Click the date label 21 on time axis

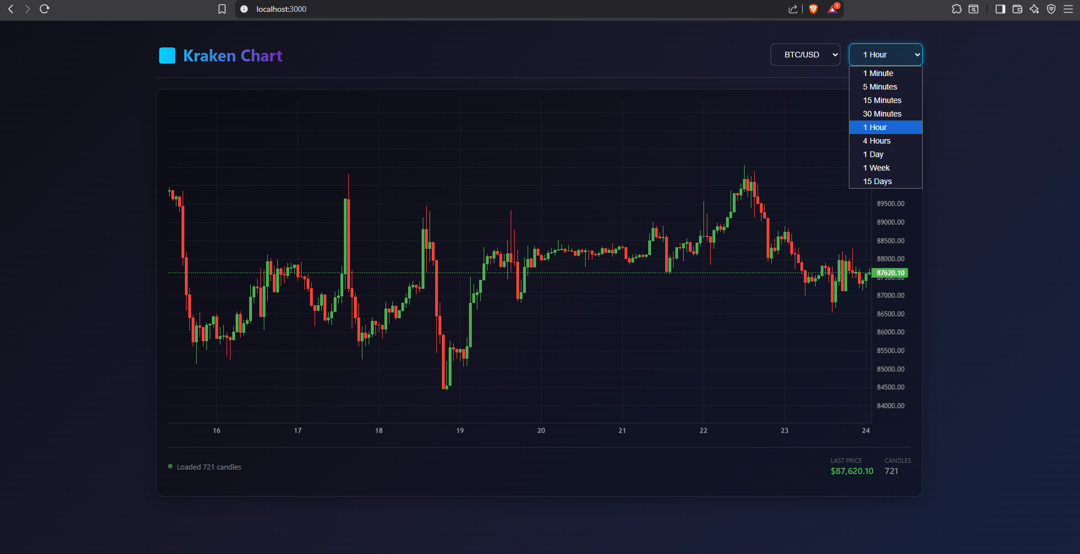622,431
